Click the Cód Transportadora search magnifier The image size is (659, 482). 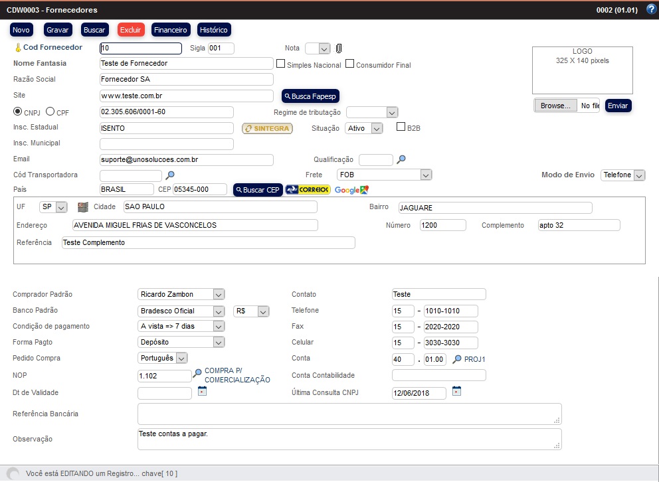170,175
